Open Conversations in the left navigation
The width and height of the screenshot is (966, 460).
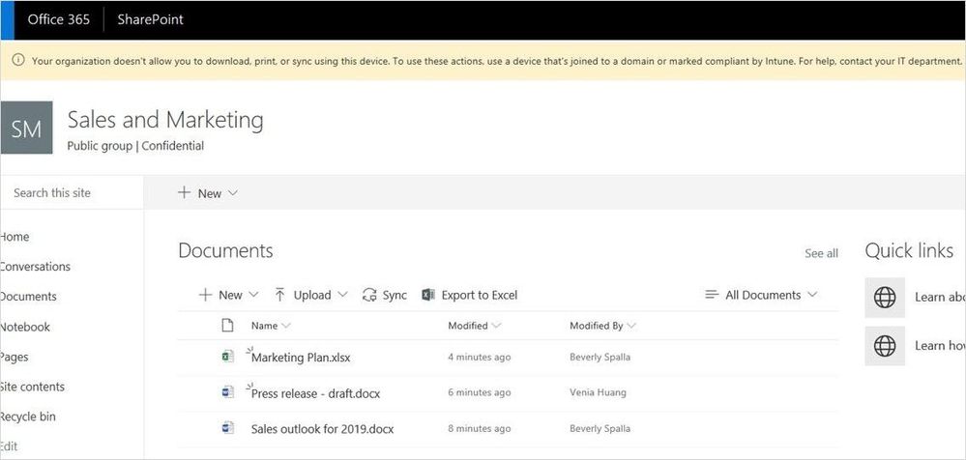[35, 267]
